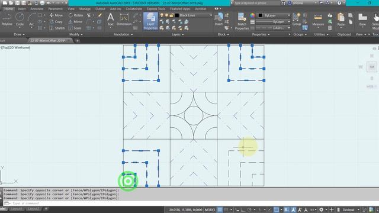Expand the Block panel
The image size is (379, 213).
click(x=223, y=34)
